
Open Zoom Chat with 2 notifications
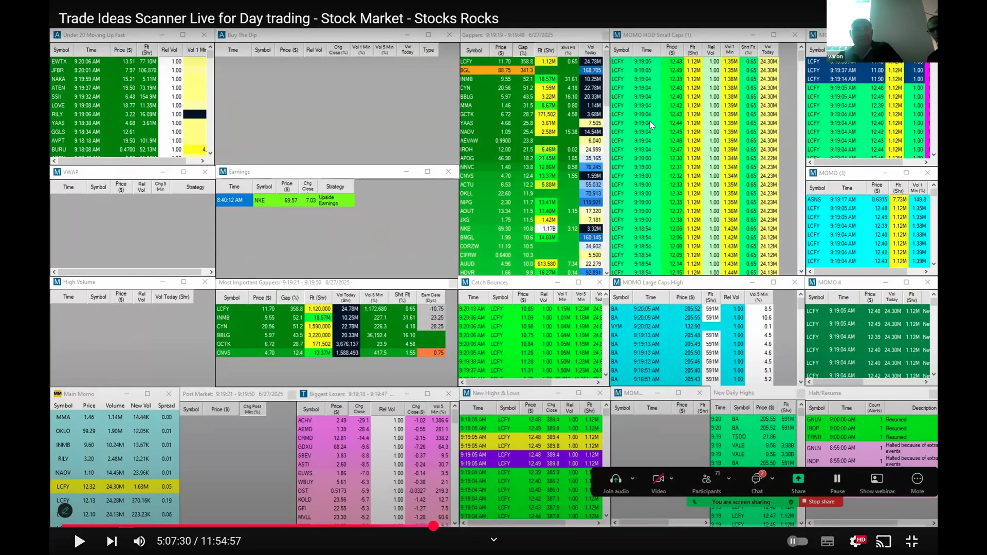[x=757, y=479]
